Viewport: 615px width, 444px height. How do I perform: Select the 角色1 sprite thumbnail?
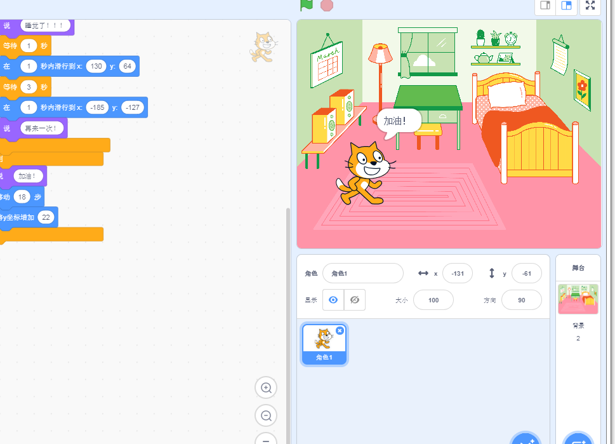click(x=324, y=344)
